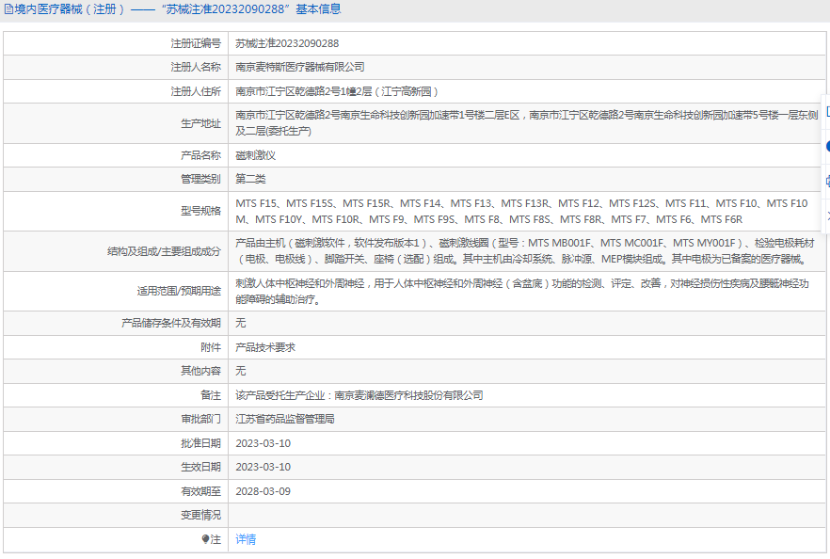Viewport: 830px width, 559px height.
Task: Click the management category 第二类
Action: click(250, 179)
